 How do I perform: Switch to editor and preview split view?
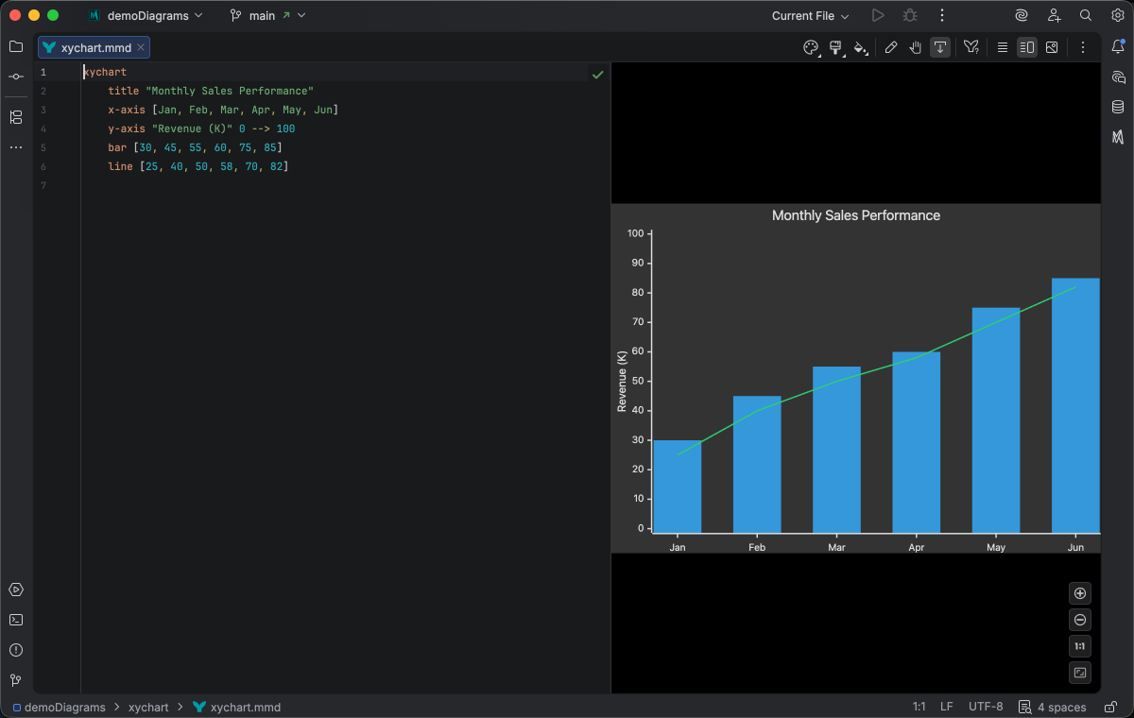(1027, 47)
